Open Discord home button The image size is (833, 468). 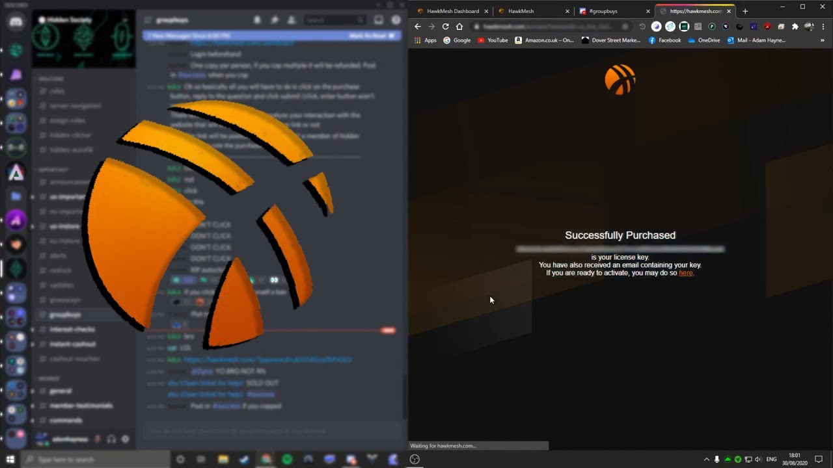click(x=16, y=21)
